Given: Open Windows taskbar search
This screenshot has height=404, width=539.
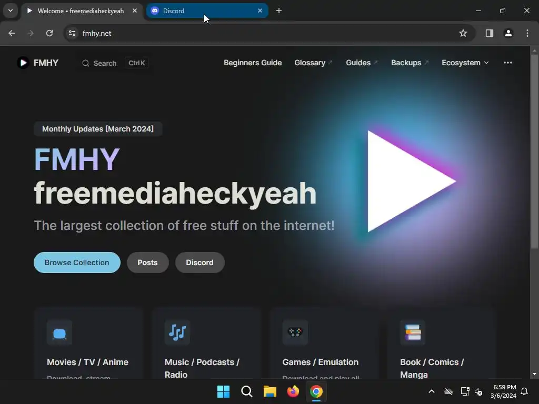Looking at the screenshot, I should (x=246, y=391).
